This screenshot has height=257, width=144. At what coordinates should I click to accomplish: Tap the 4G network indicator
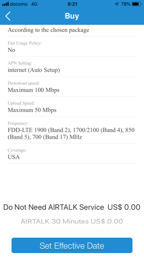pyautogui.click(x=34, y=4)
